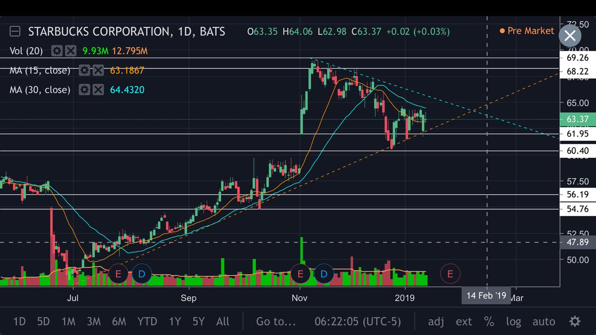Screen dimensions: 596x335
Task: Click the dividend D marker near August
Action: 142,273
